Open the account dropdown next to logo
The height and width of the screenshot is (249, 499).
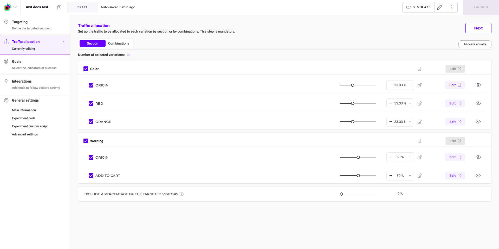coord(15,7)
